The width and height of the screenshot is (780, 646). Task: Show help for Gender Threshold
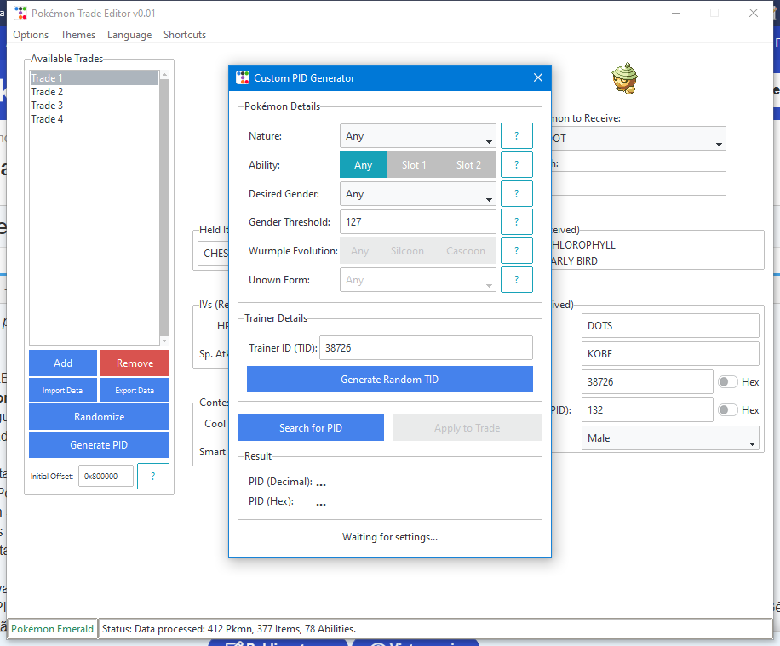[x=516, y=222]
